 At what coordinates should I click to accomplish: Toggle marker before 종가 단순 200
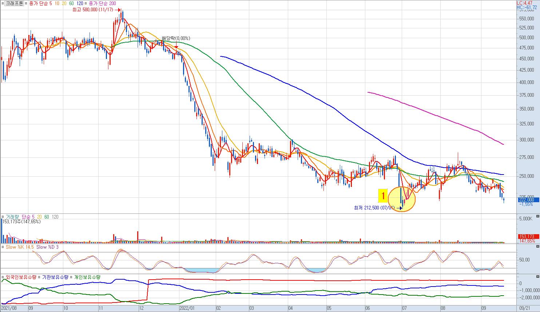[x=86, y=3]
